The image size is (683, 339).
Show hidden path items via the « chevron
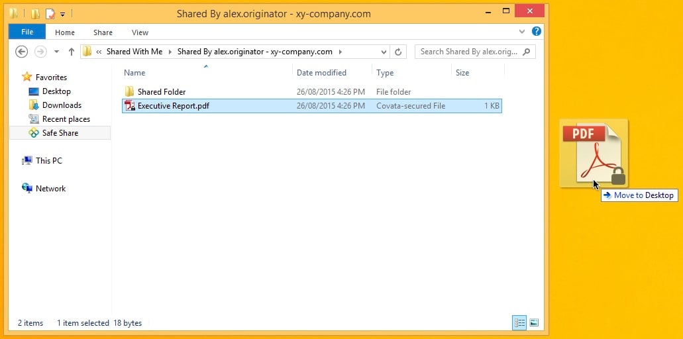click(x=99, y=52)
